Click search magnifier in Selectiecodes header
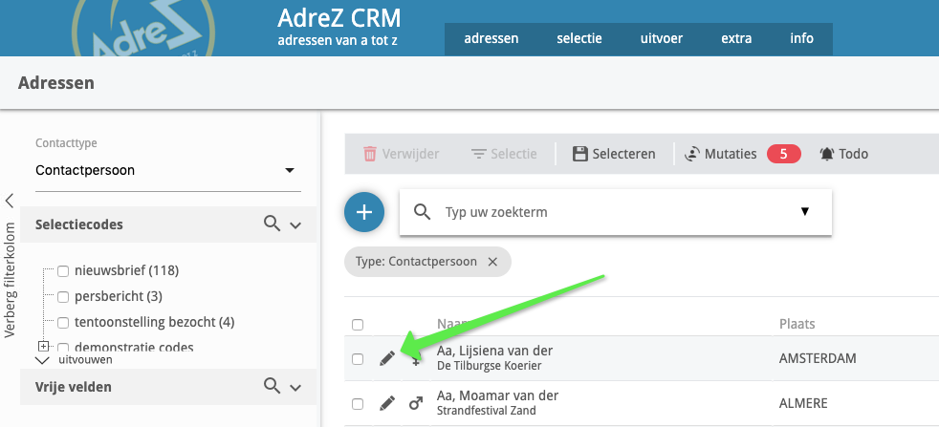 coord(273,224)
